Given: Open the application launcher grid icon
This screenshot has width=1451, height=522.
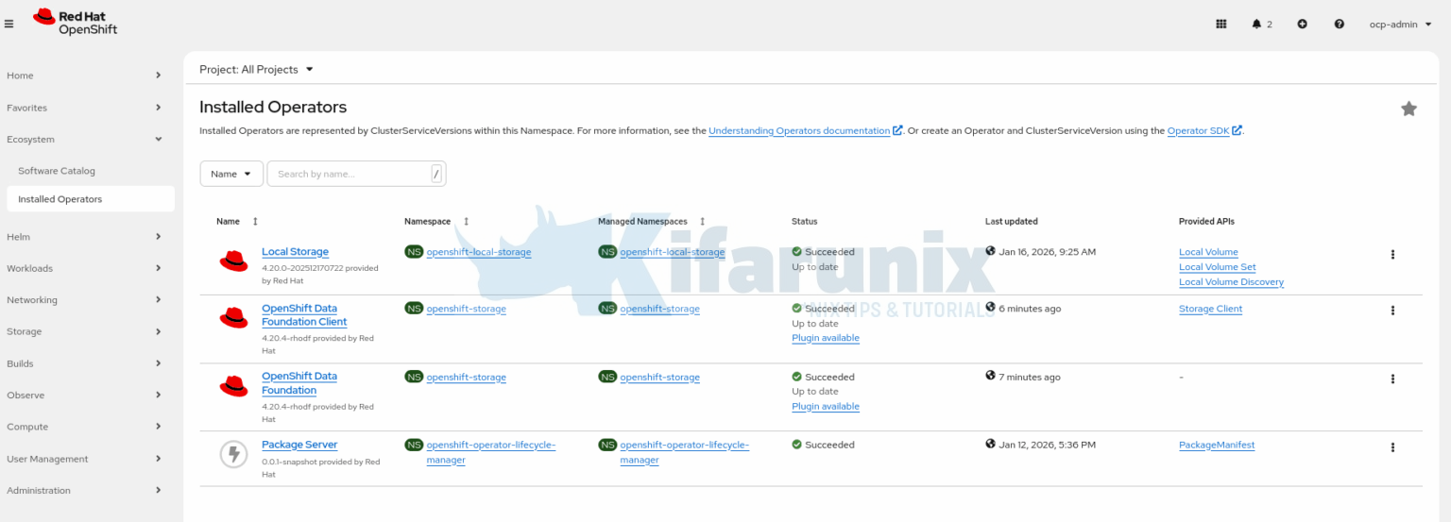Looking at the screenshot, I should (1221, 24).
